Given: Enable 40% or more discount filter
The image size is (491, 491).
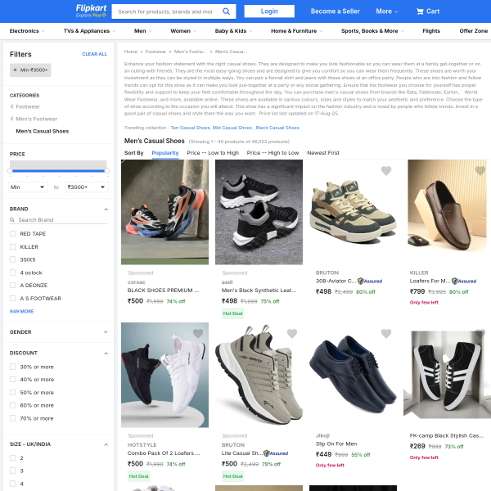Looking at the screenshot, I should 12,380.
